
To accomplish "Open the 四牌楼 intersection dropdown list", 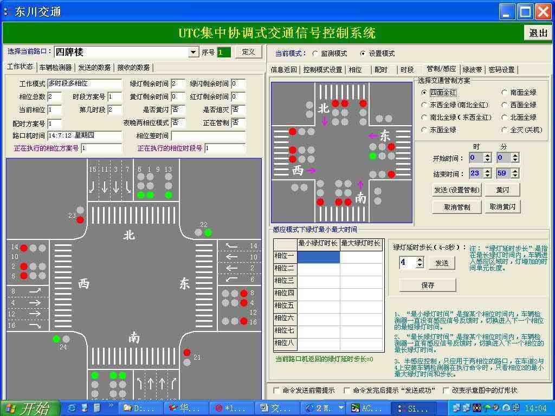I will 193,52.
